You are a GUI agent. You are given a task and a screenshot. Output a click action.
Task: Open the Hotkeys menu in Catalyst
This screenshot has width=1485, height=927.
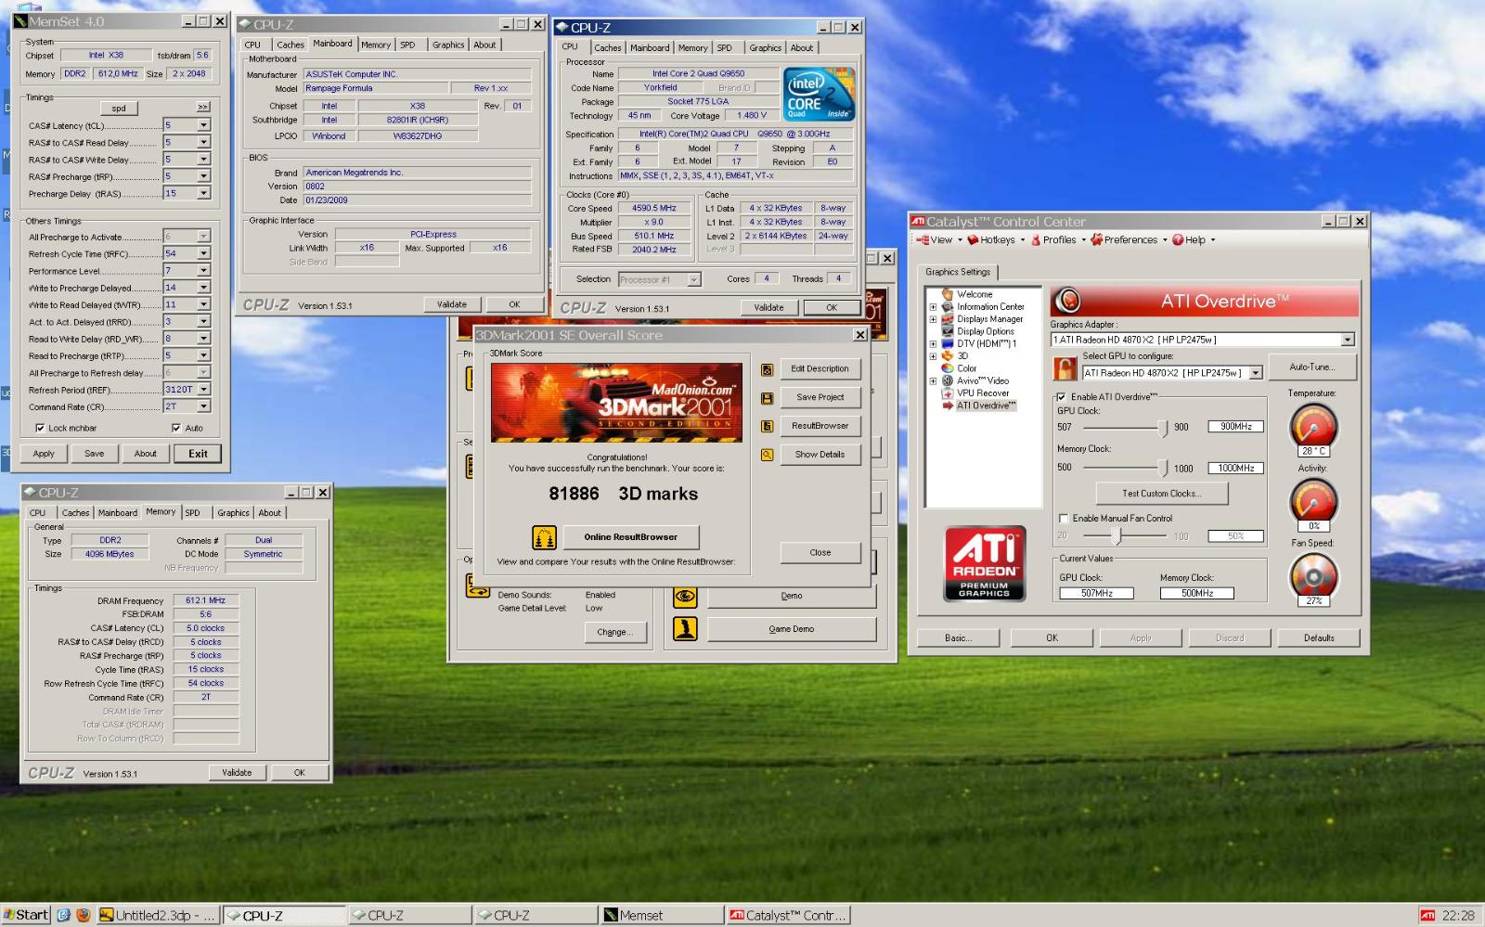(995, 239)
